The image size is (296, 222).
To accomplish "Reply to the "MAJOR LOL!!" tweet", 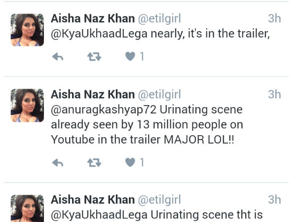I will coord(58,162).
